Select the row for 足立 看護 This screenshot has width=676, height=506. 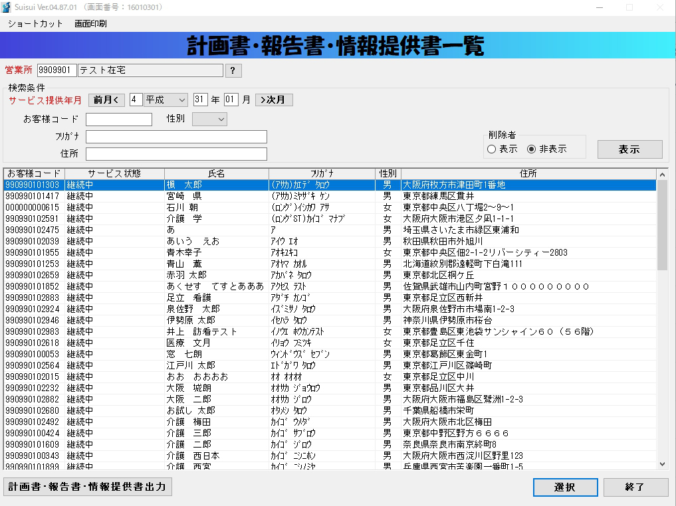point(330,297)
